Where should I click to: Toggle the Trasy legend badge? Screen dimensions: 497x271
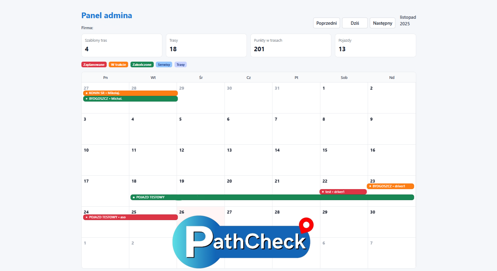click(x=180, y=65)
